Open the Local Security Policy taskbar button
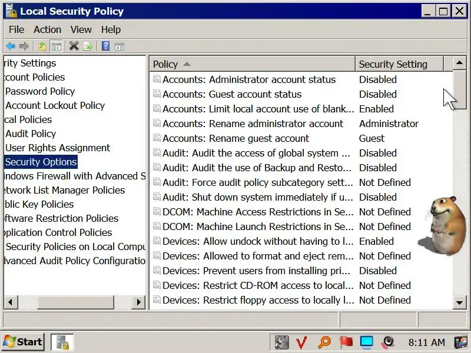Image resolution: width=471 pixels, height=353 pixels. point(62,342)
